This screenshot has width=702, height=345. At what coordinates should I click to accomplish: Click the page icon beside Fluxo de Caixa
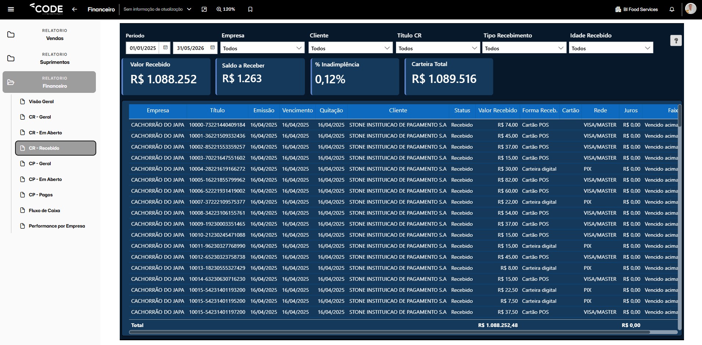click(22, 211)
